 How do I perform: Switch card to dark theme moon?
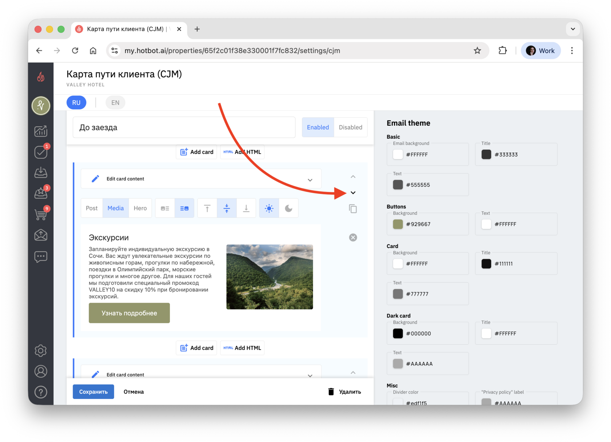(x=289, y=208)
